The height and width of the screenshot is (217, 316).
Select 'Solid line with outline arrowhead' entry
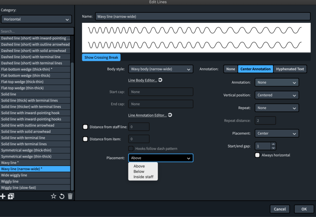click(35, 125)
